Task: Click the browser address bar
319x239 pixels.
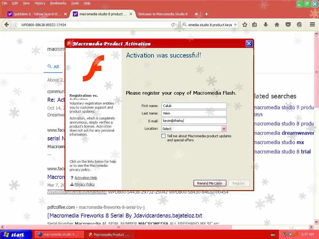Action: click(x=93, y=25)
